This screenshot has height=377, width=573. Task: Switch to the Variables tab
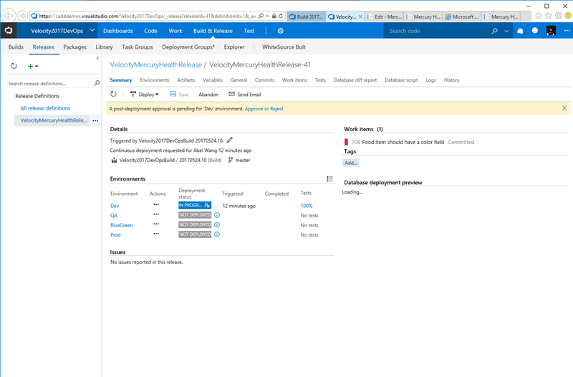212,80
